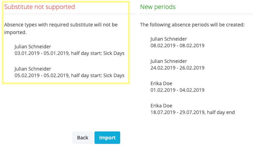Click the blue Import button

click(x=107, y=137)
